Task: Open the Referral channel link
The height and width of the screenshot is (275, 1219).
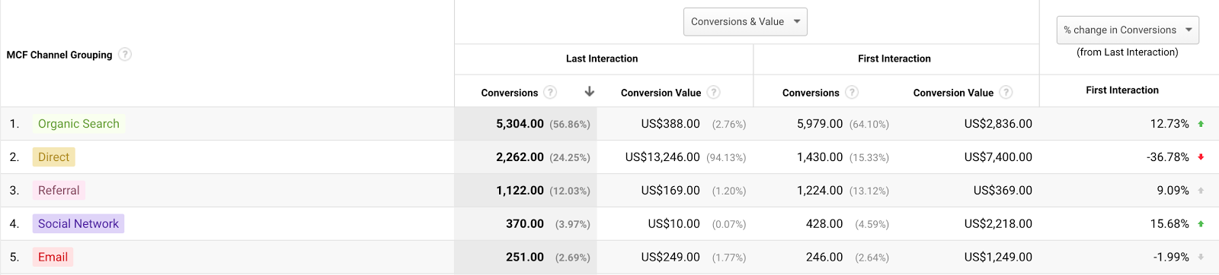Action: pos(59,191)
